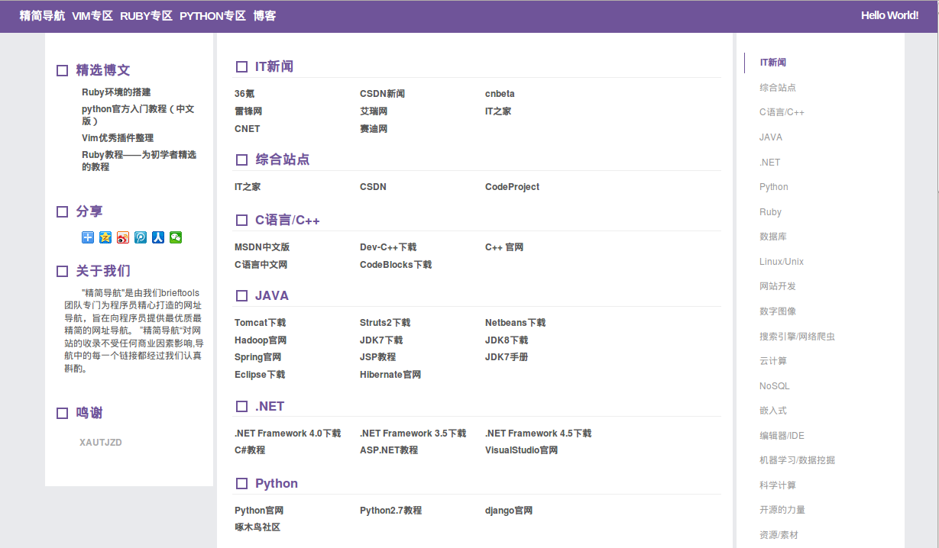Select Python in the right sidebar
This screenshot has height=548, width=939.
tap(774, 187)
